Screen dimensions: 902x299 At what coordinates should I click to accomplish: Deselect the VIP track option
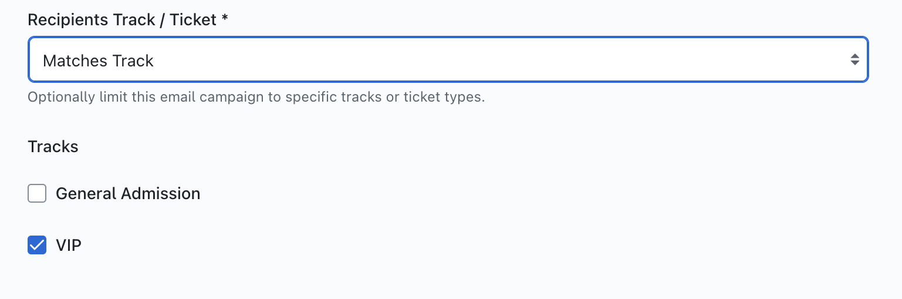pos(37,245)
